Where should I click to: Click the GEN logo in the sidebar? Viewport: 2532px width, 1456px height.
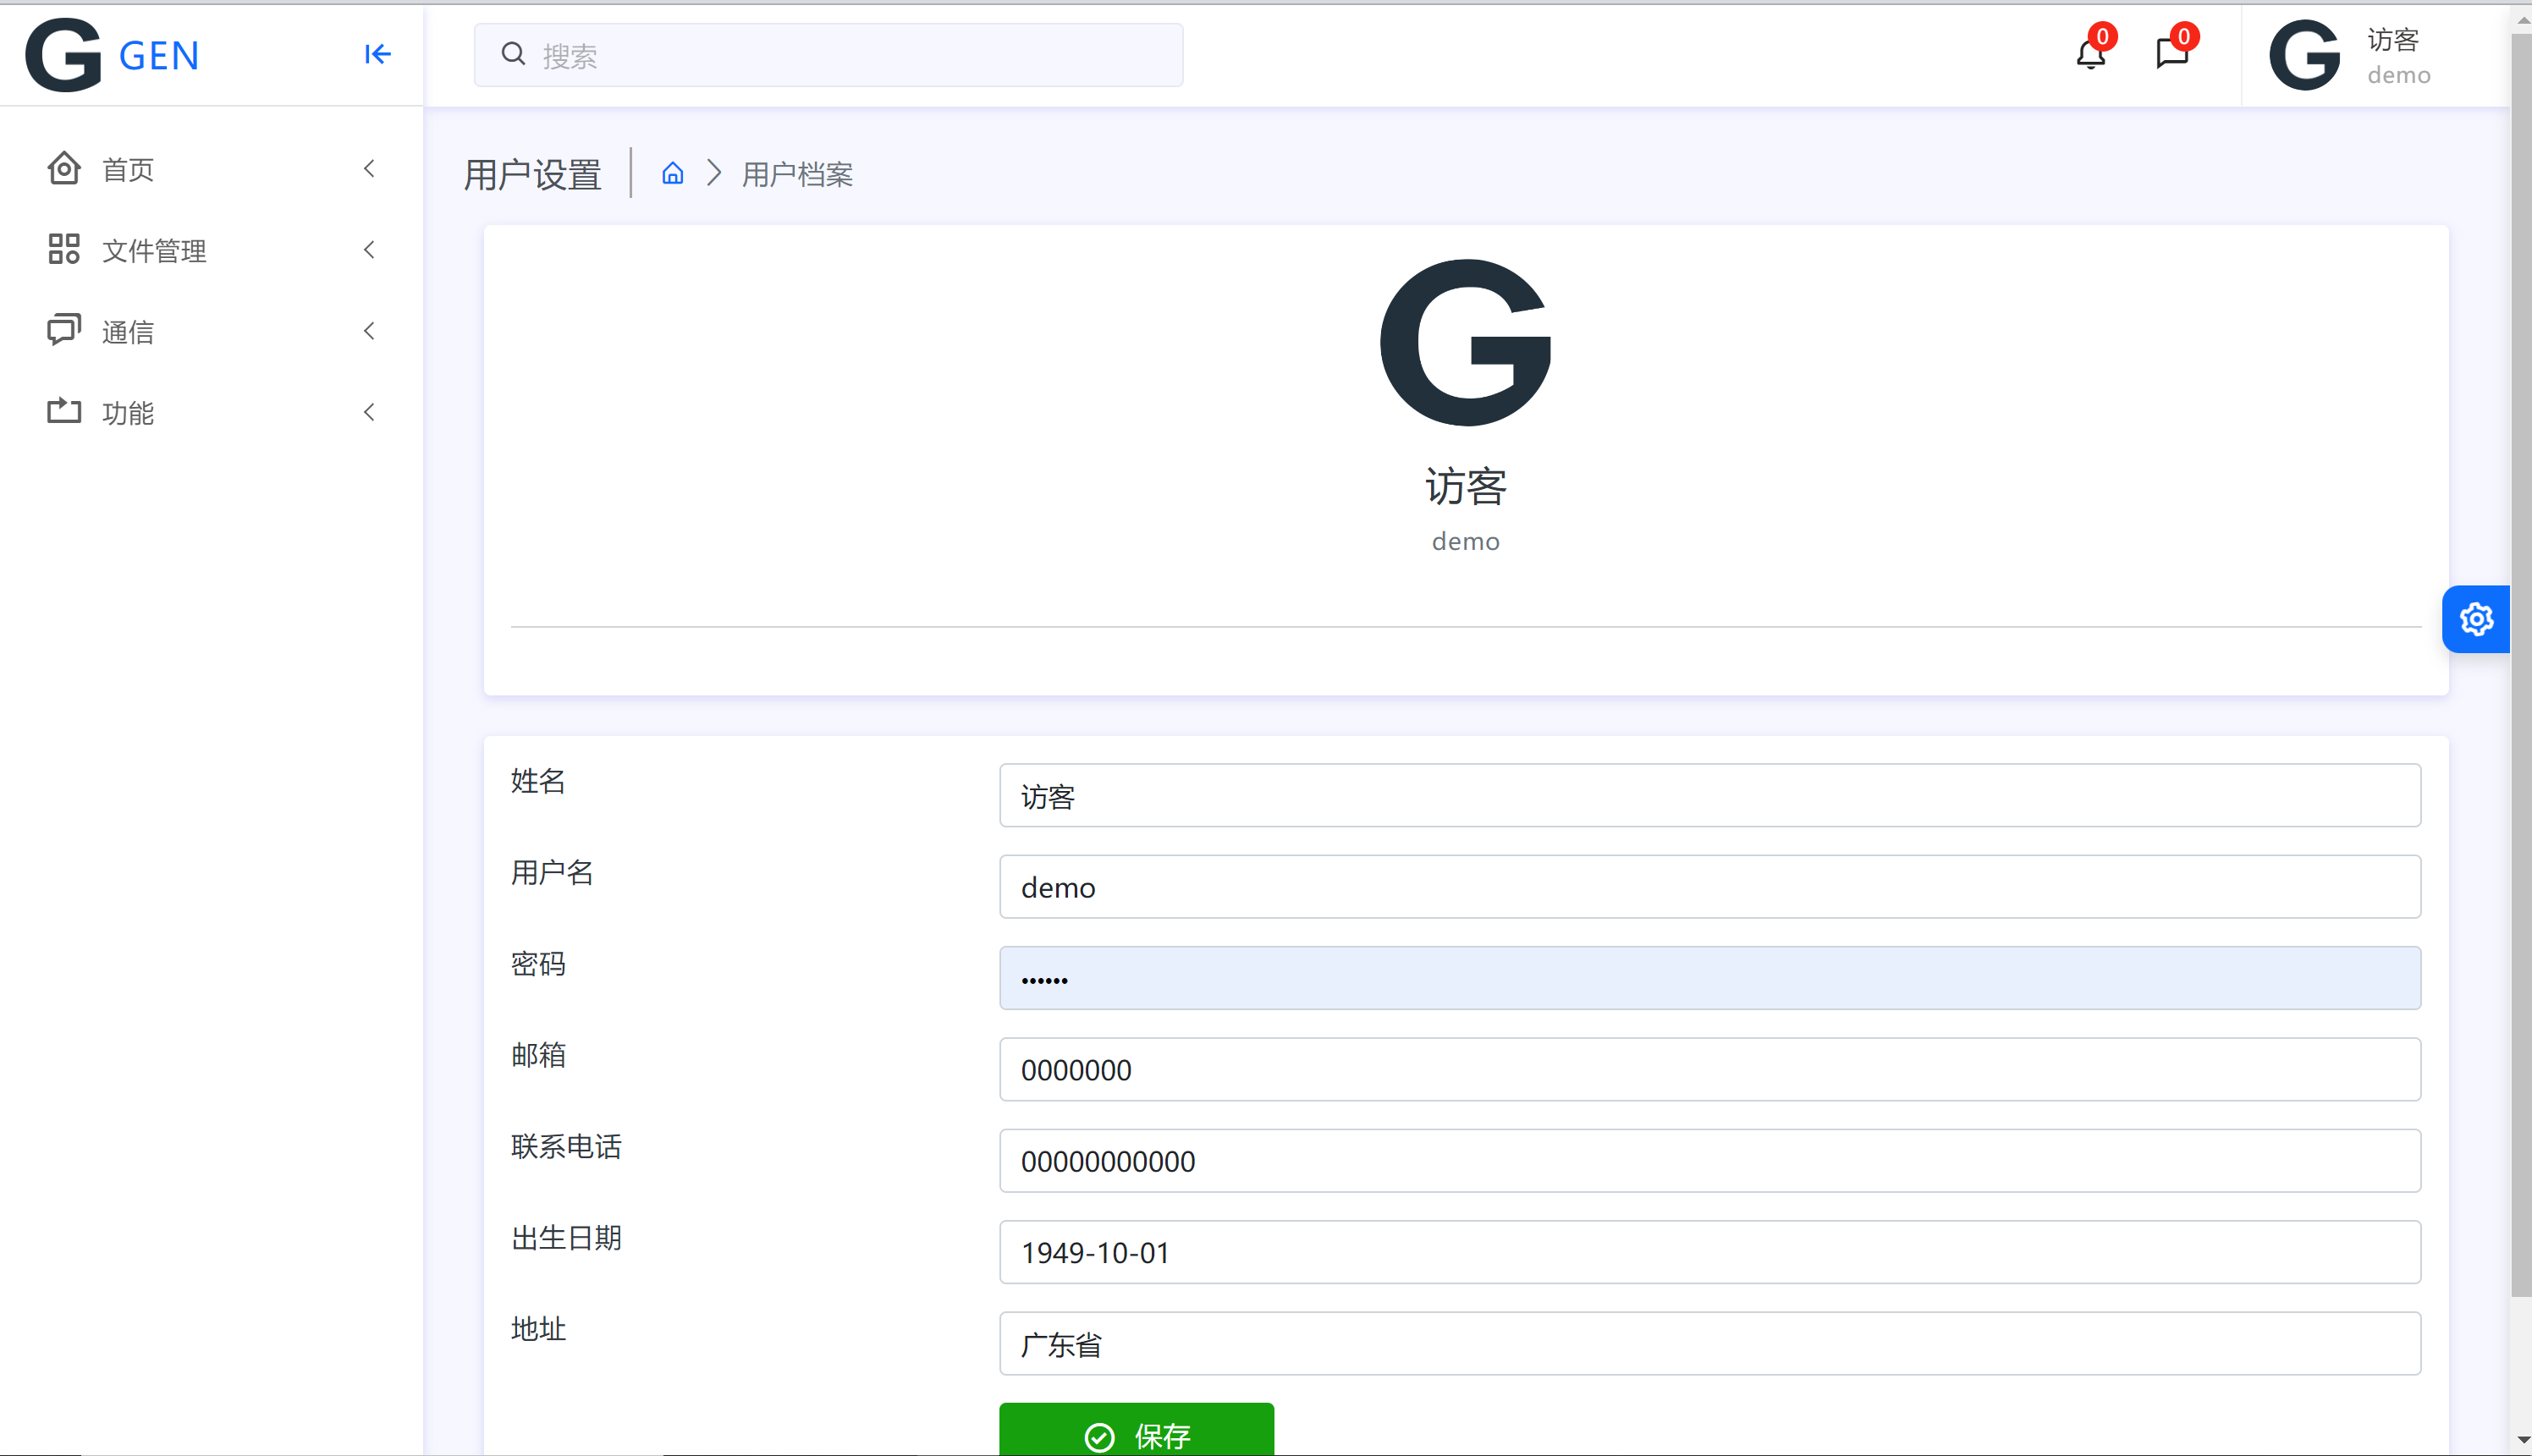(112, 55)
